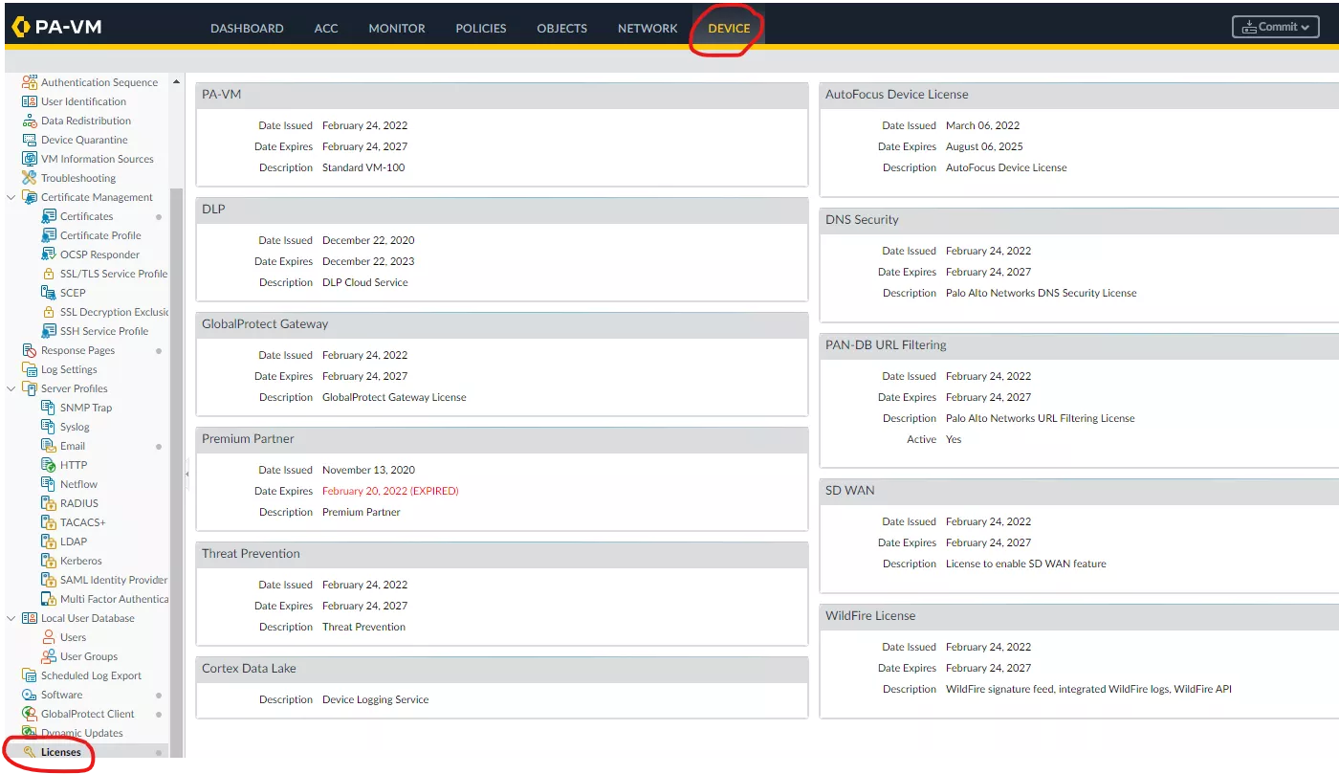
Task: Click the Syslog icon
Action: [49, 427]
